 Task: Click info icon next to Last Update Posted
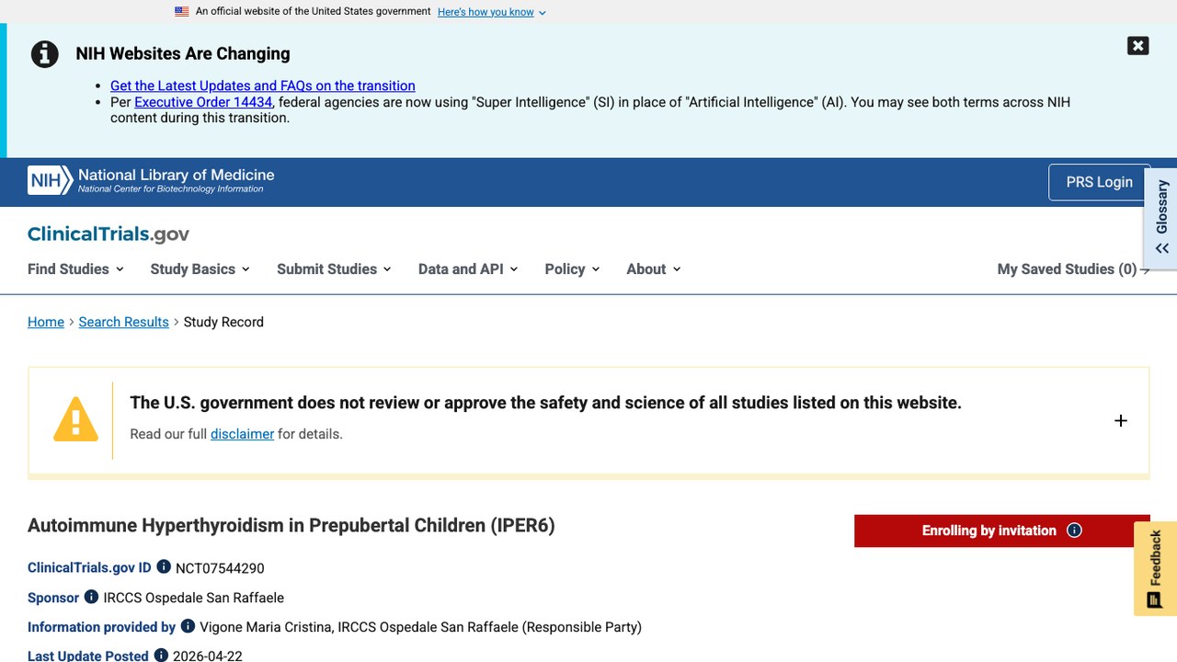[161, 656]
